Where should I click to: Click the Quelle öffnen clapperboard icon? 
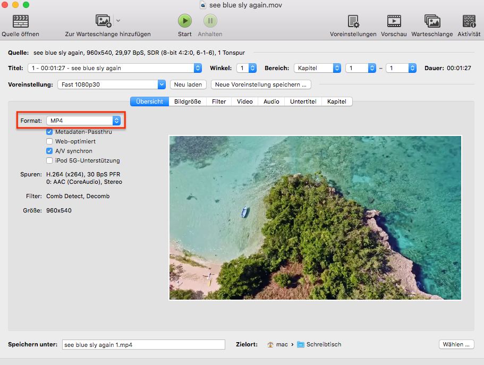click(x=20, y=21)
